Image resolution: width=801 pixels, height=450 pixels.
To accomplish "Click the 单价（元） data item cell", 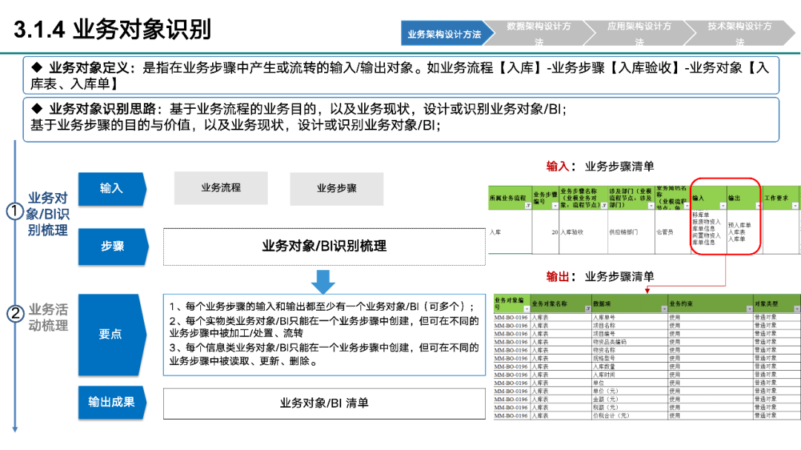I will pyautogui.click(x=630, y=391).
